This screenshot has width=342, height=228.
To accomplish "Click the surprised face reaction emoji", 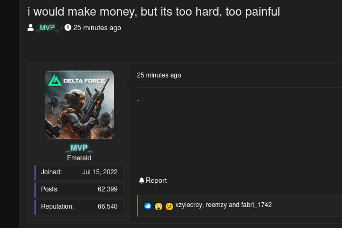I will click(x=159, y=206).
